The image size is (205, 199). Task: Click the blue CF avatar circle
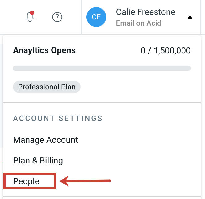(x=96, y=17)
